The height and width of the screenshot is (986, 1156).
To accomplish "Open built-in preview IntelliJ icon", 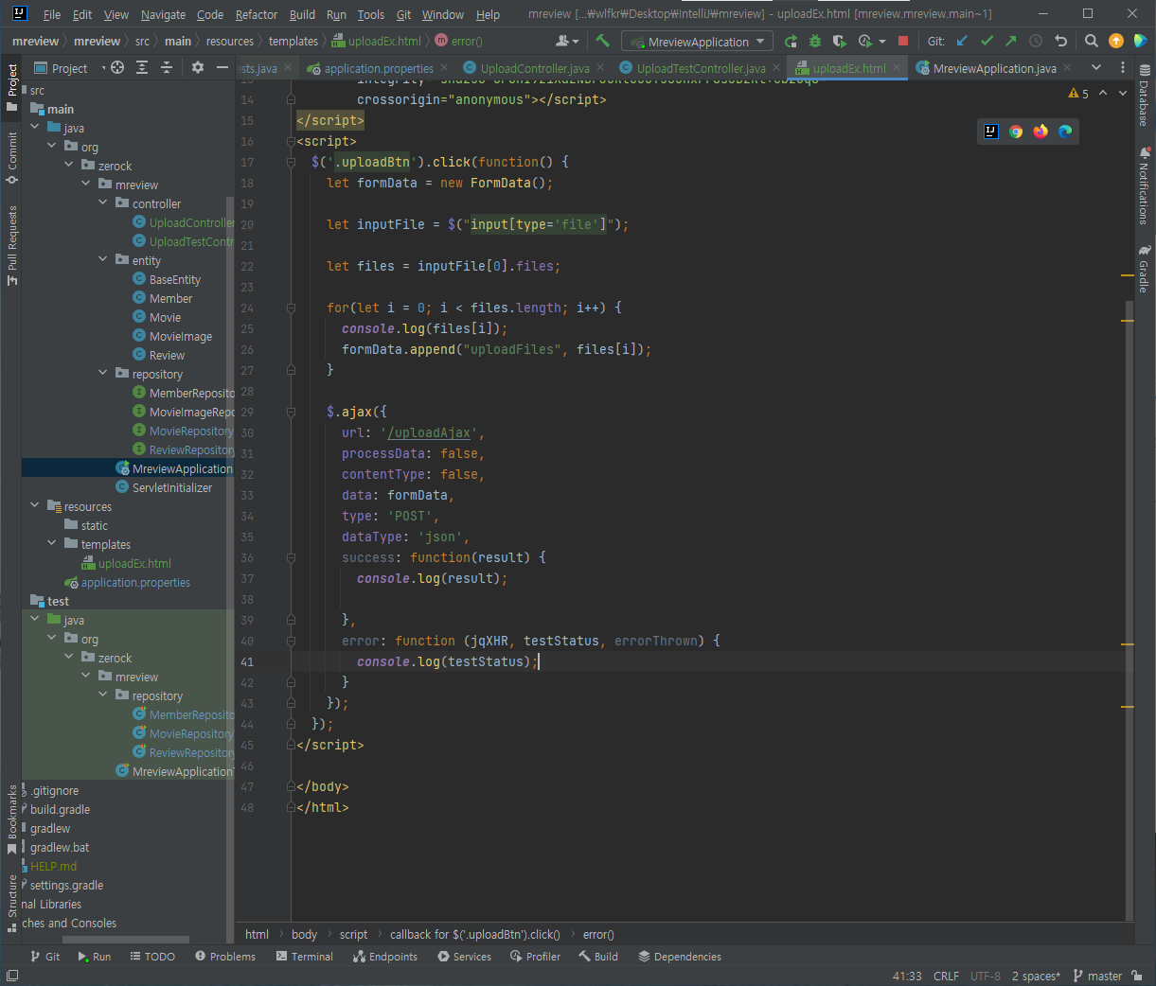I will coord(991,132).
